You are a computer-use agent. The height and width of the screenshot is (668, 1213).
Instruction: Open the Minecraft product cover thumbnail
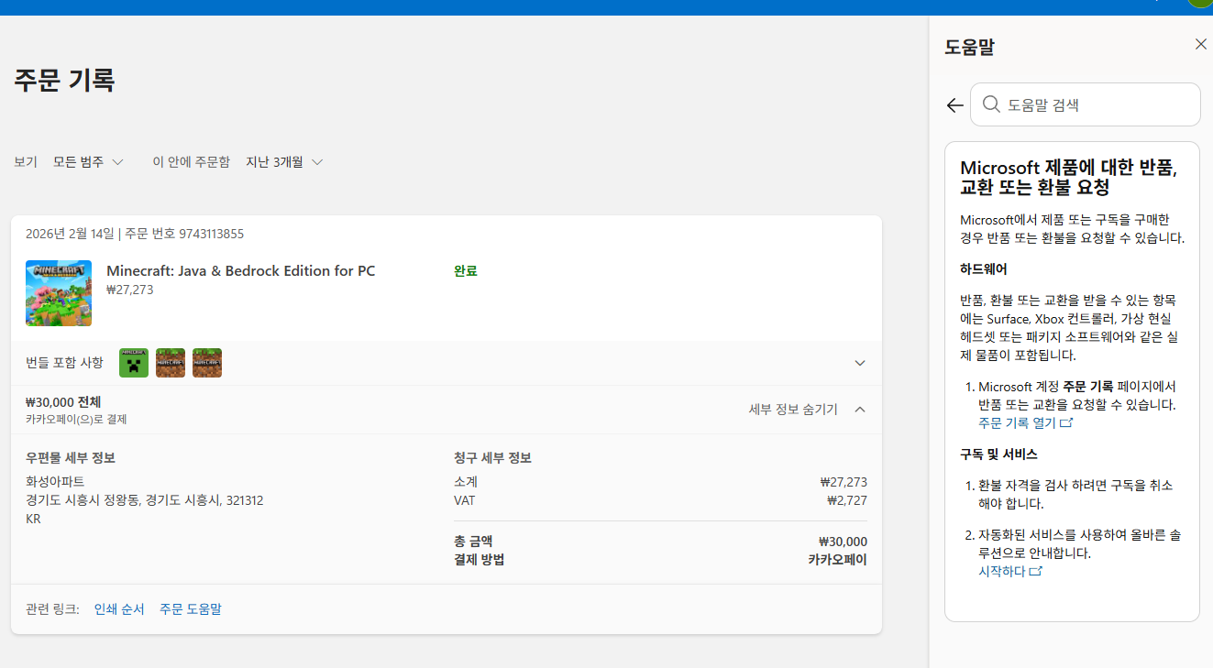click(x=59, y=293)
